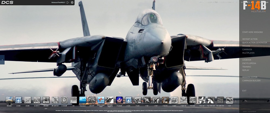Select the Nevada map module icon
Image resolution: width=270 pixels, height=113 pixels.
tap(9, 100)
